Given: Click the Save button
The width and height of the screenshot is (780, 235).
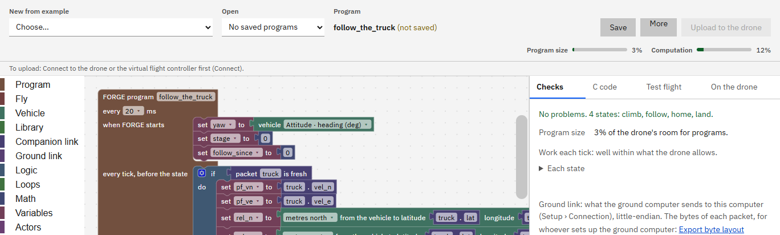Looking at the screenshot, I should pos(618,27).
